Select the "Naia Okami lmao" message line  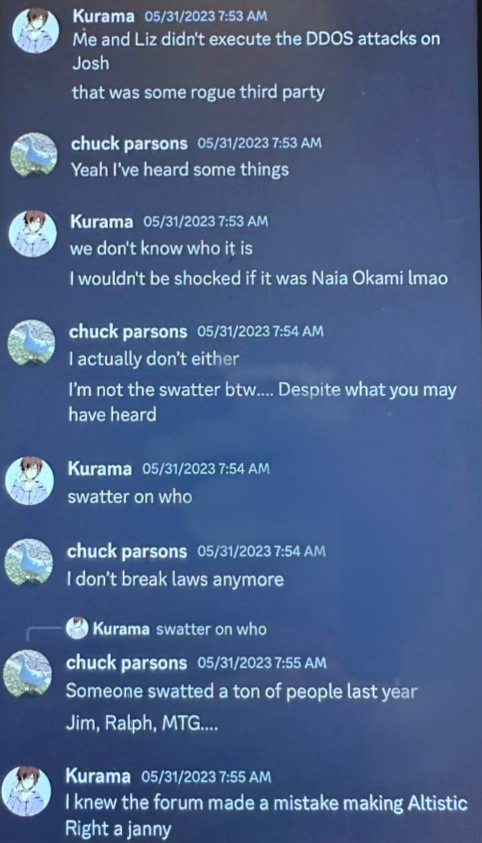tap(259, 278)
